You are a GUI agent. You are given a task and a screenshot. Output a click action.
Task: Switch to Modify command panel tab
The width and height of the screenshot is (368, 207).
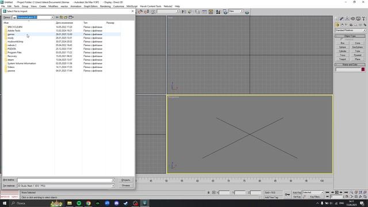(x=342, y=19)
